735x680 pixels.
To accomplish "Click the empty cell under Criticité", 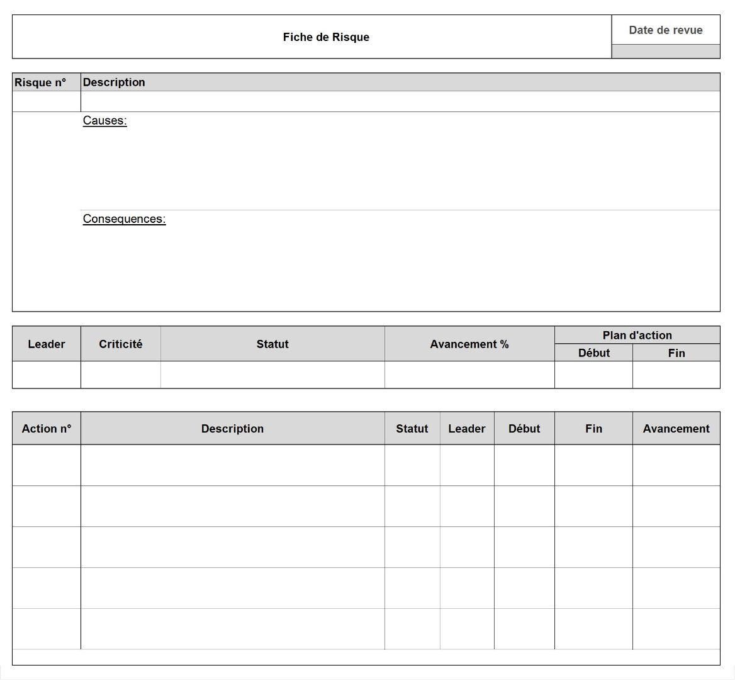I will pyautogui.click(x=120, y=375).
